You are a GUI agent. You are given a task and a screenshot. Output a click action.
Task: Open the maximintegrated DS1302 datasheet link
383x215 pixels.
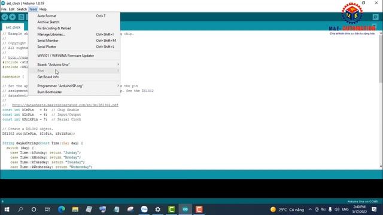(x=65, y=105)
